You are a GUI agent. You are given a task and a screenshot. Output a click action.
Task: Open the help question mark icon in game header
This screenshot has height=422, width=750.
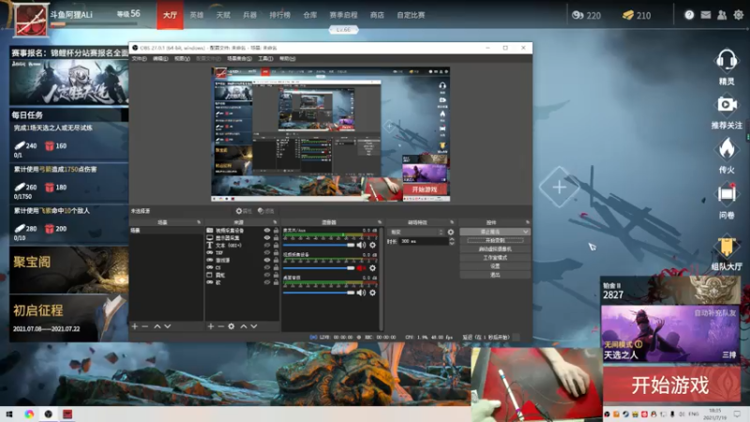[x=689, y=15]
